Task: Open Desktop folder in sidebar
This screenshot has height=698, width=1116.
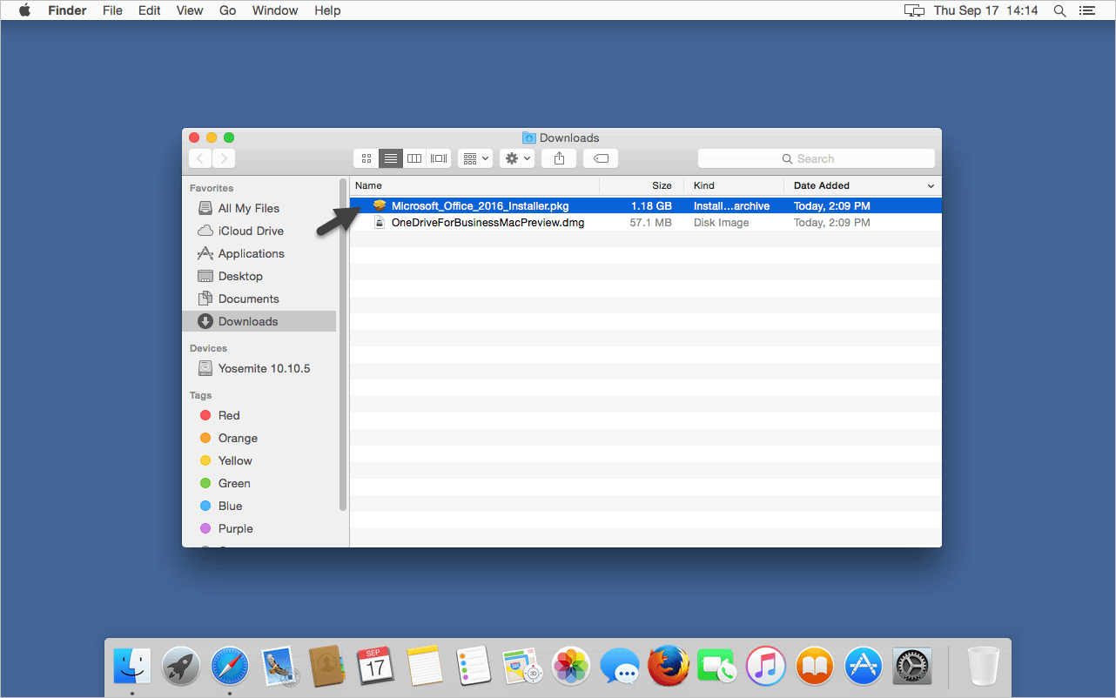Action: pos(259,276)
